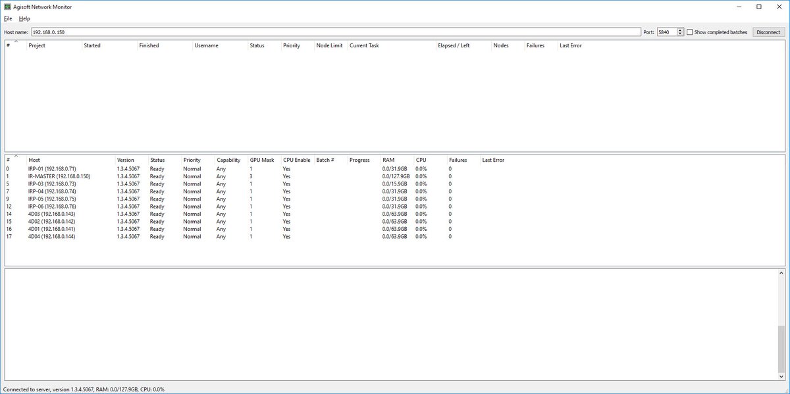Sort batches by Started column header
The height and width of the screenshot is (394, 790).
click(92, 45)
